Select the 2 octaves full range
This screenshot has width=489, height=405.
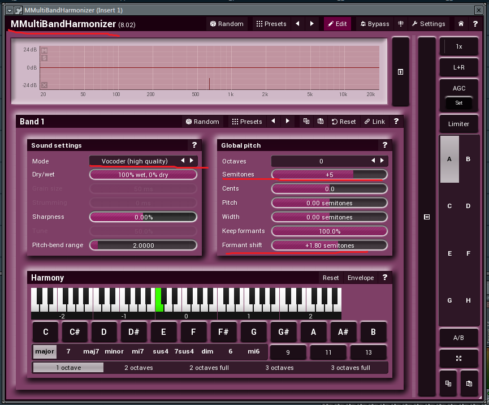209,368
